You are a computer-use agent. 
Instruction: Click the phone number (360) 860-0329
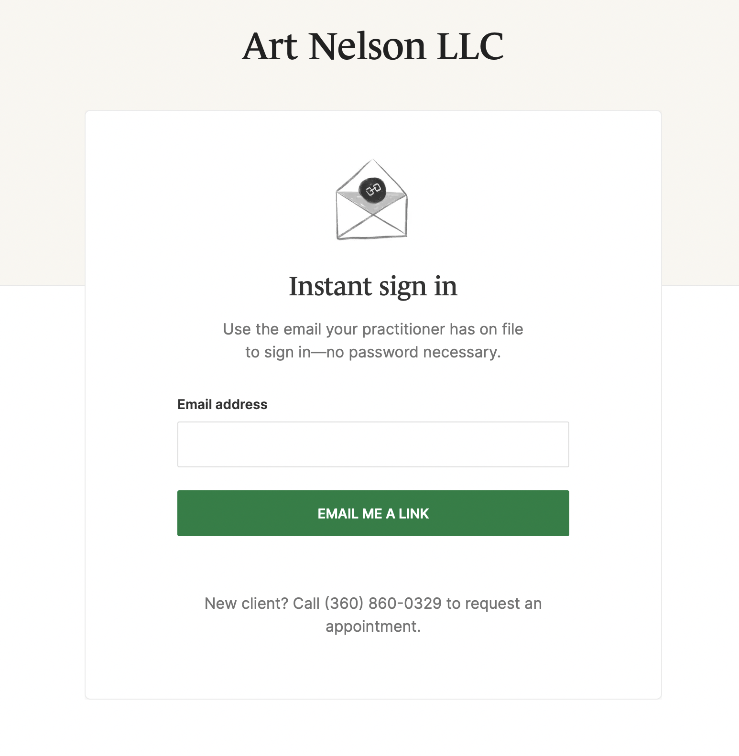click(x=383, y=603)
